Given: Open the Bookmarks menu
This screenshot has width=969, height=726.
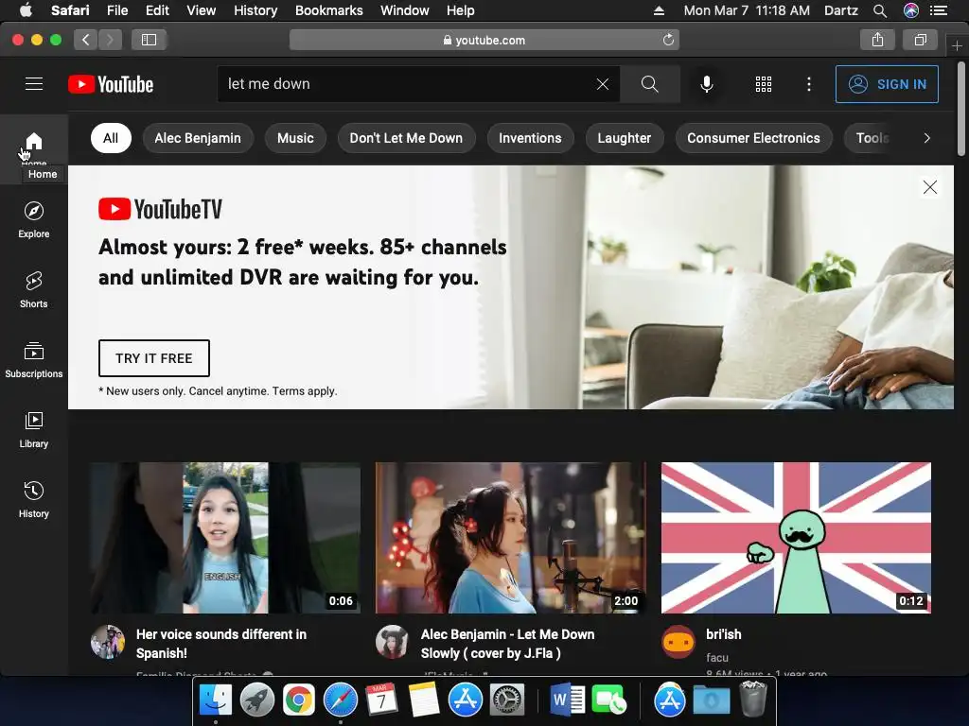Looking at the screenshot, I should pyautogui.click(x=328, y=10).
